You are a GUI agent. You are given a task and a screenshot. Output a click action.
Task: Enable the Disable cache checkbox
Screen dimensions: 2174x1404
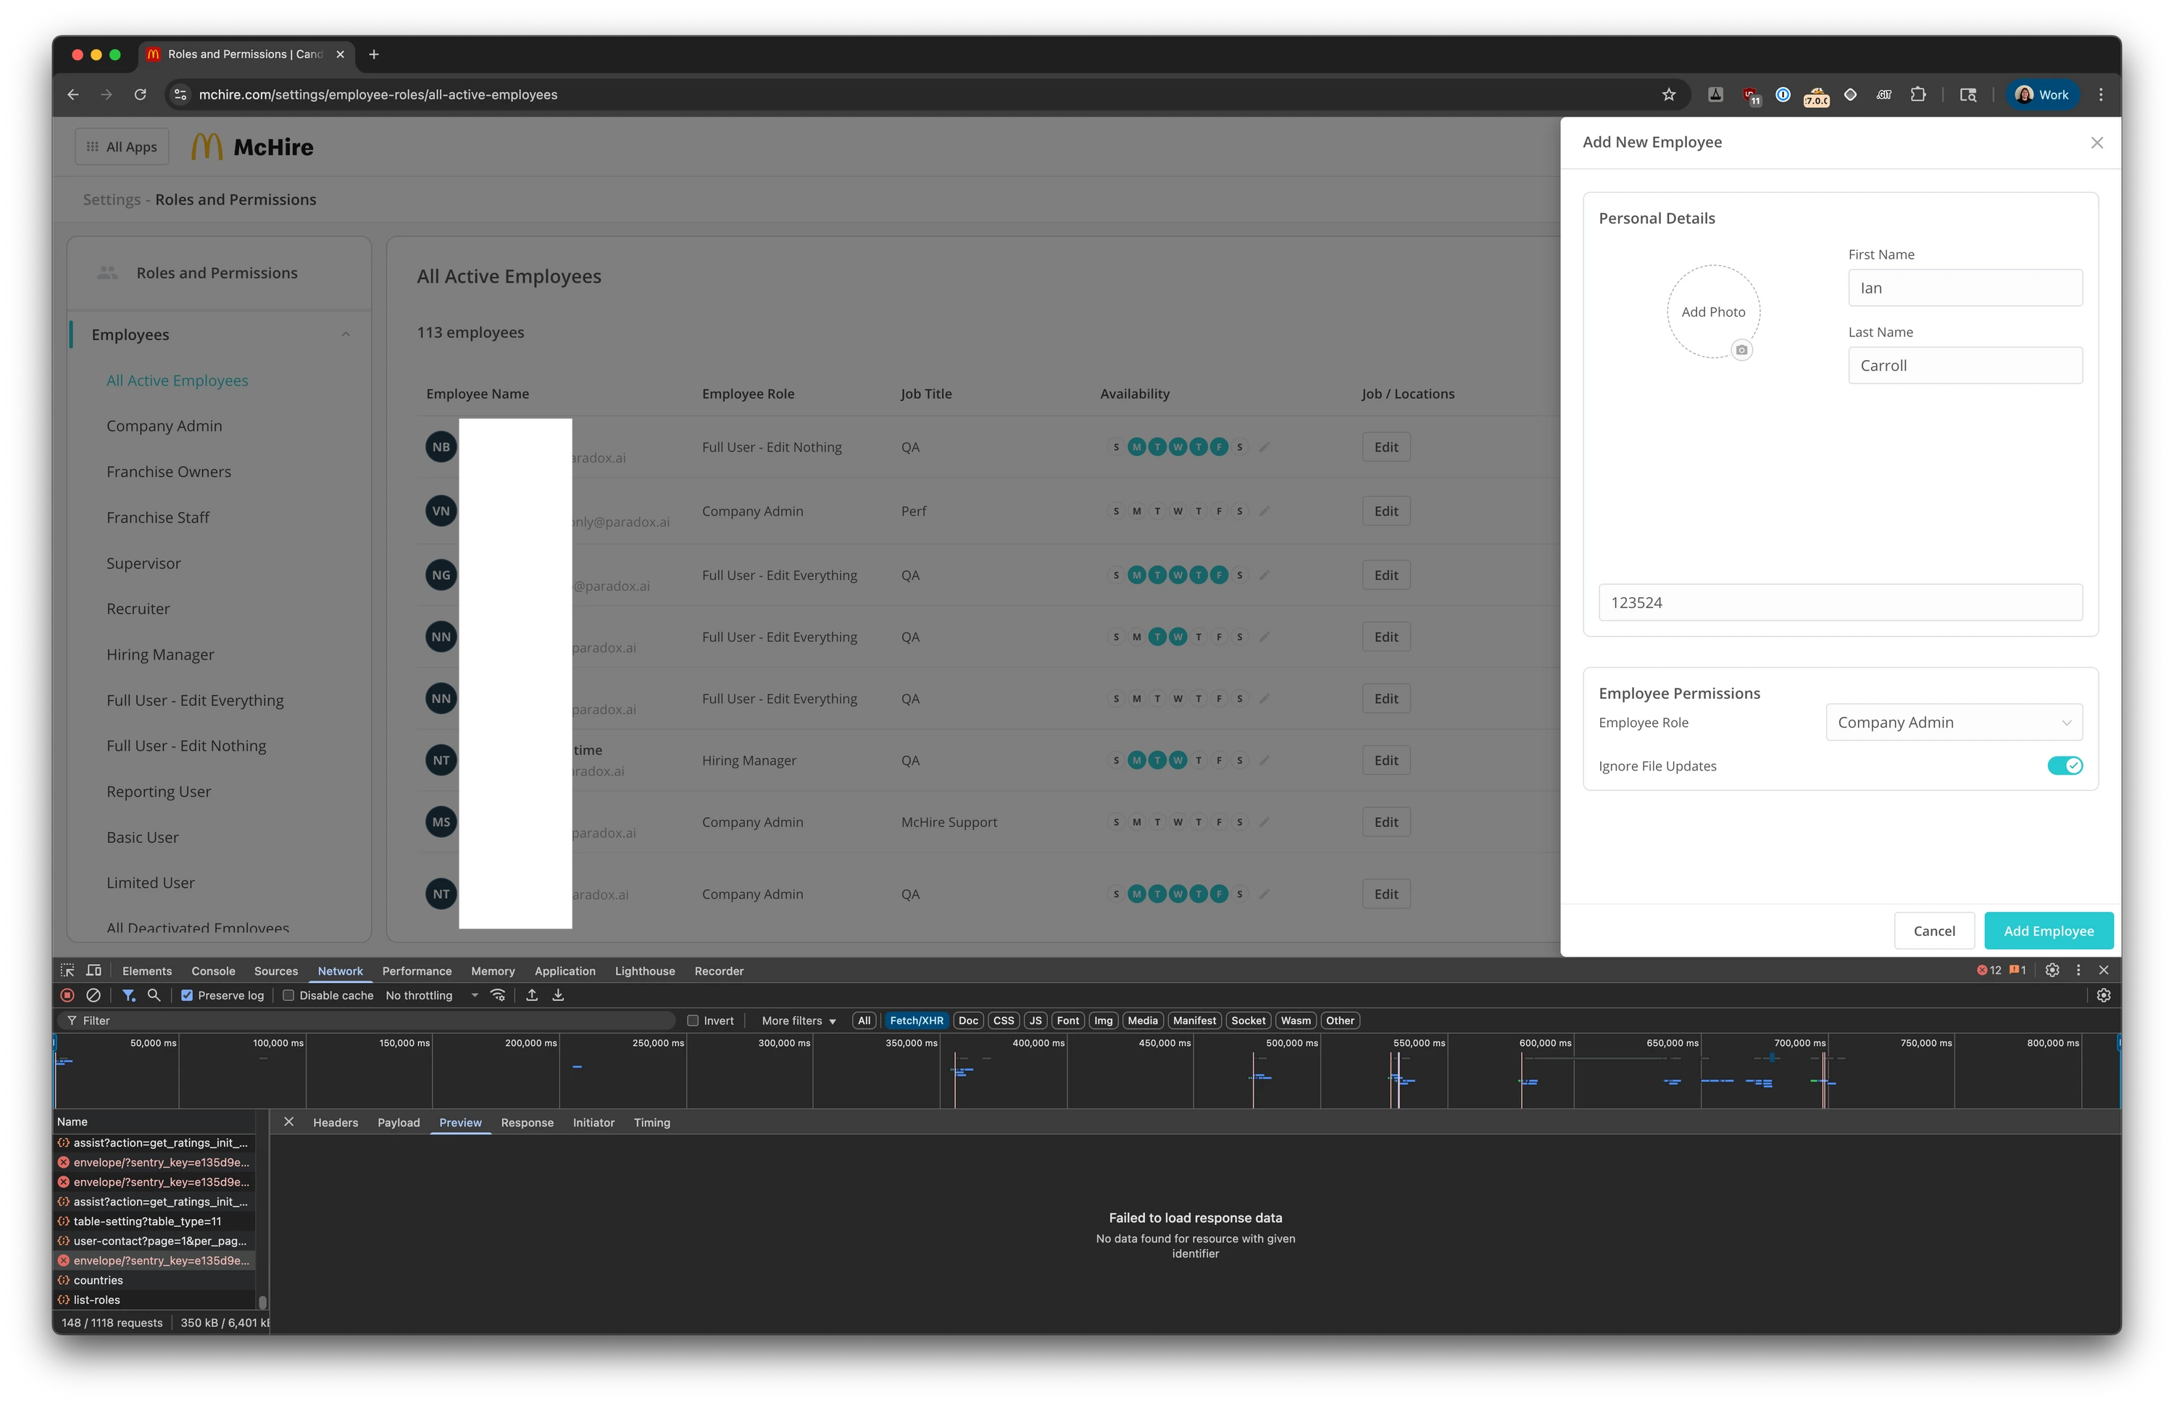pos(288,996)
